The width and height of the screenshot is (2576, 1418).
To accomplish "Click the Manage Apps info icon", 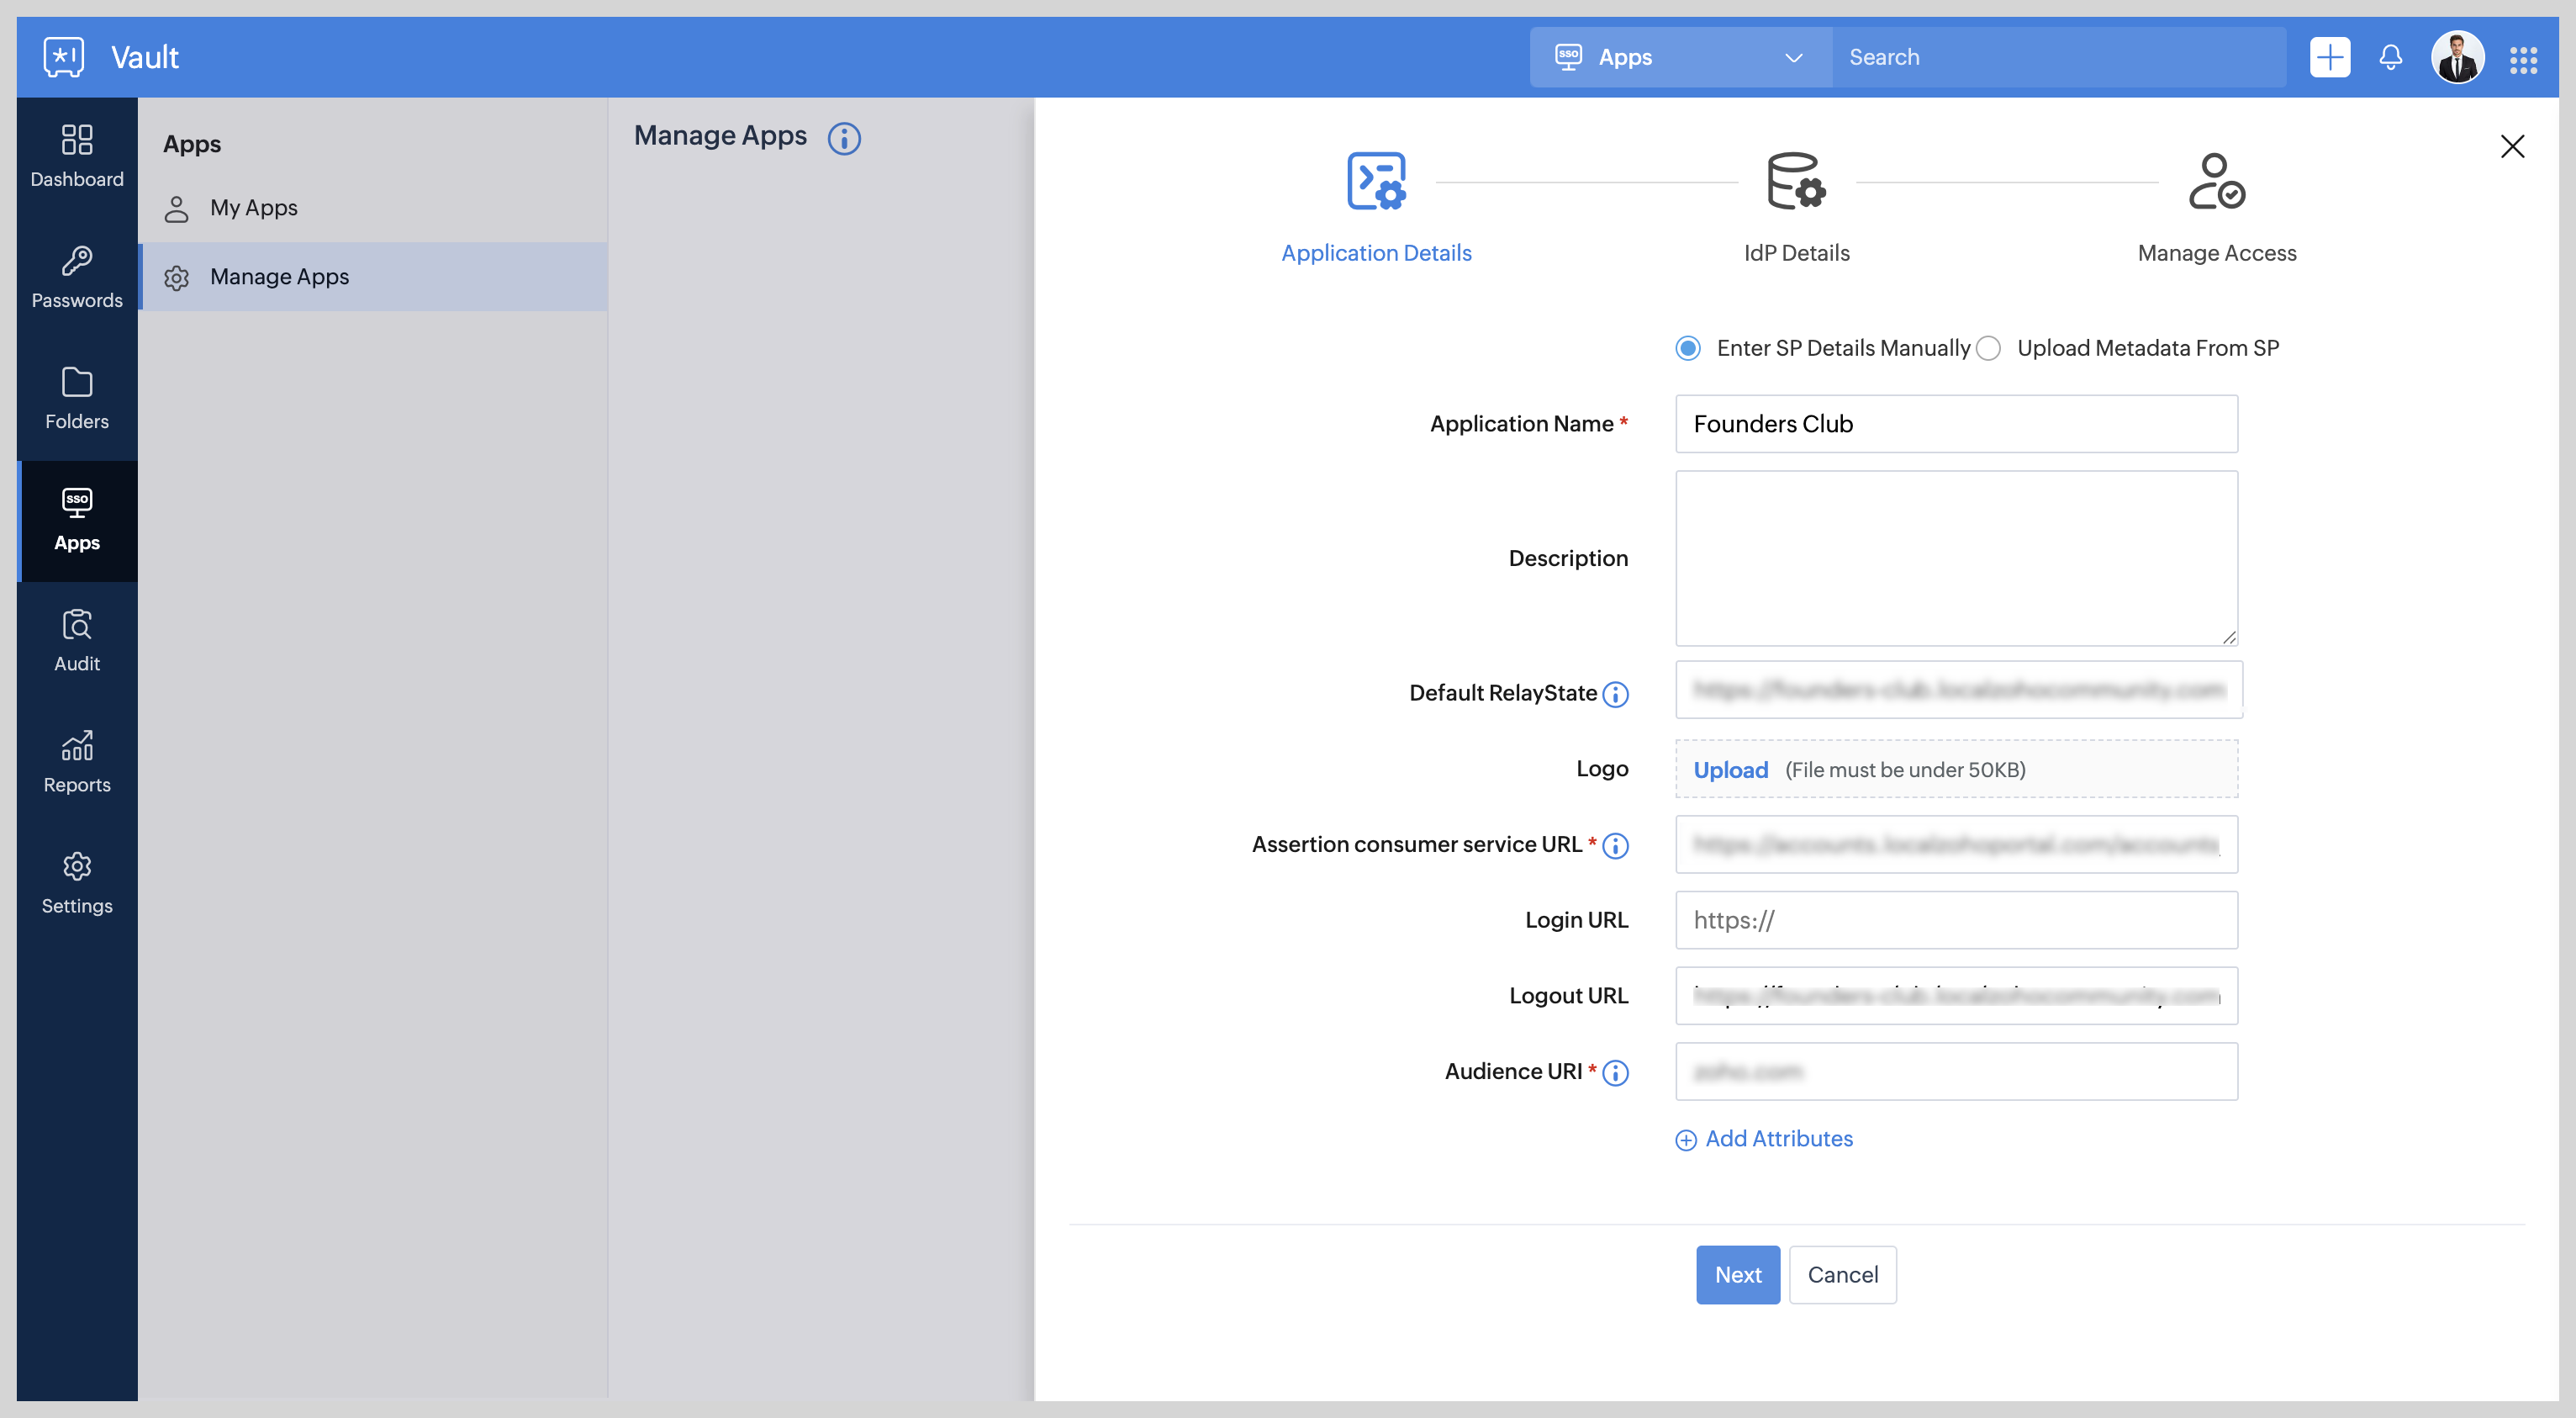I will [x=844, y=138].
